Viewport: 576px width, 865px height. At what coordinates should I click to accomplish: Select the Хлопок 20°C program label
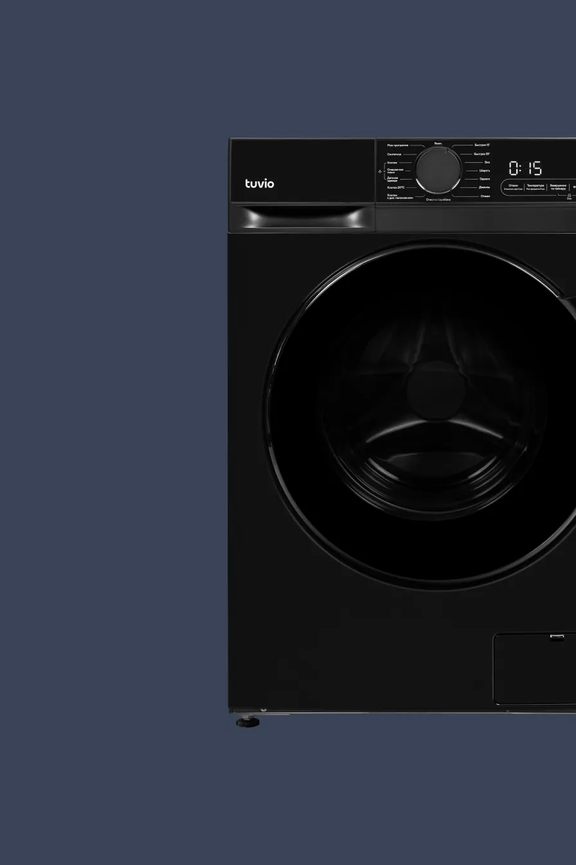(395, 187)
